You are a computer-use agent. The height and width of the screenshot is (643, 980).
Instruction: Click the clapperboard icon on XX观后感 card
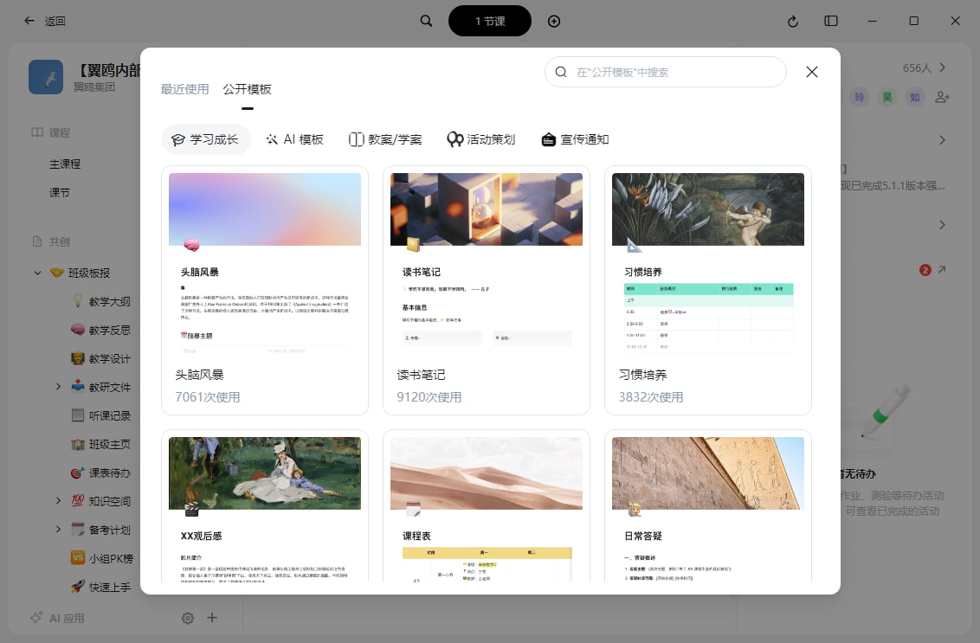click(192, 509)
